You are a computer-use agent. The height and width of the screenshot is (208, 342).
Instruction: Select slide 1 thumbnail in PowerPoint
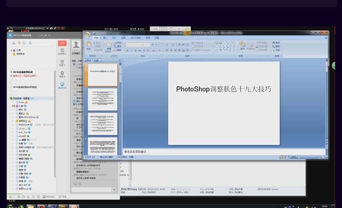pos(103,75)
